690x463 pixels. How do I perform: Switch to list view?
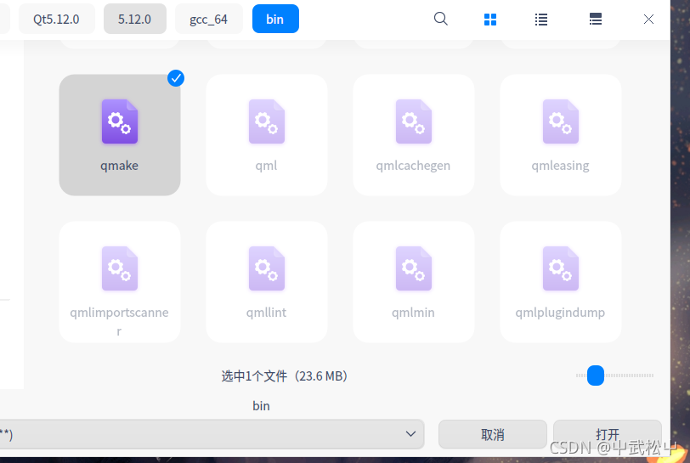point(541,20)
